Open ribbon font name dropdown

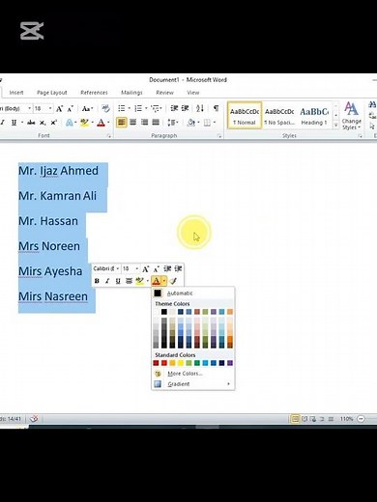tap(29, 108)
